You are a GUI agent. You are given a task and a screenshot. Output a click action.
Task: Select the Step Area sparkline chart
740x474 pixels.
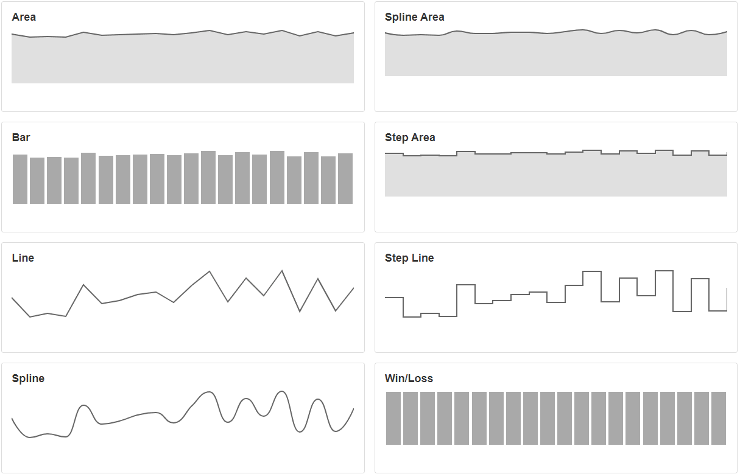tap(556, 173)
